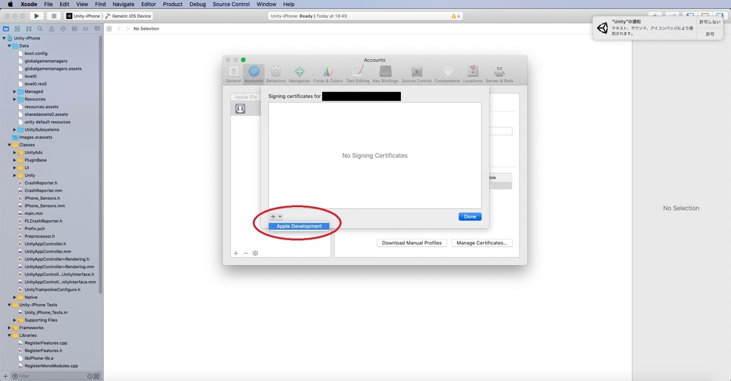Click Download Manual Profiles button
731x381 pixels.
click(x=412, y=243)
